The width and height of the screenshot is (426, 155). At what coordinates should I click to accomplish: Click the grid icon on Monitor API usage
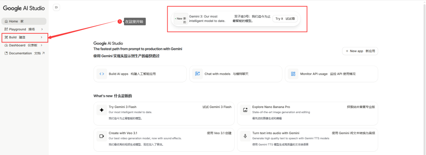(x=293, y=74)
